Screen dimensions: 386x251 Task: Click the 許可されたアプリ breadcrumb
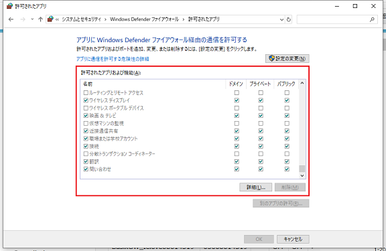tap(204, 19)
